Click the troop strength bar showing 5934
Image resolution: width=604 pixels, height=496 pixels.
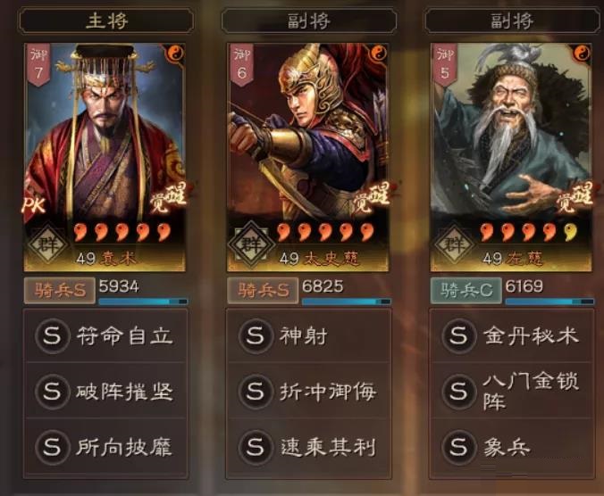click(143, 302)
